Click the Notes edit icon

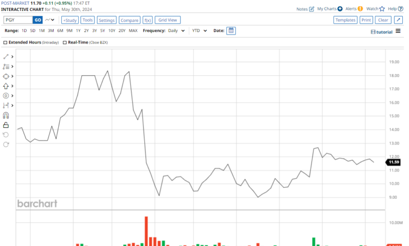(311, 9)
